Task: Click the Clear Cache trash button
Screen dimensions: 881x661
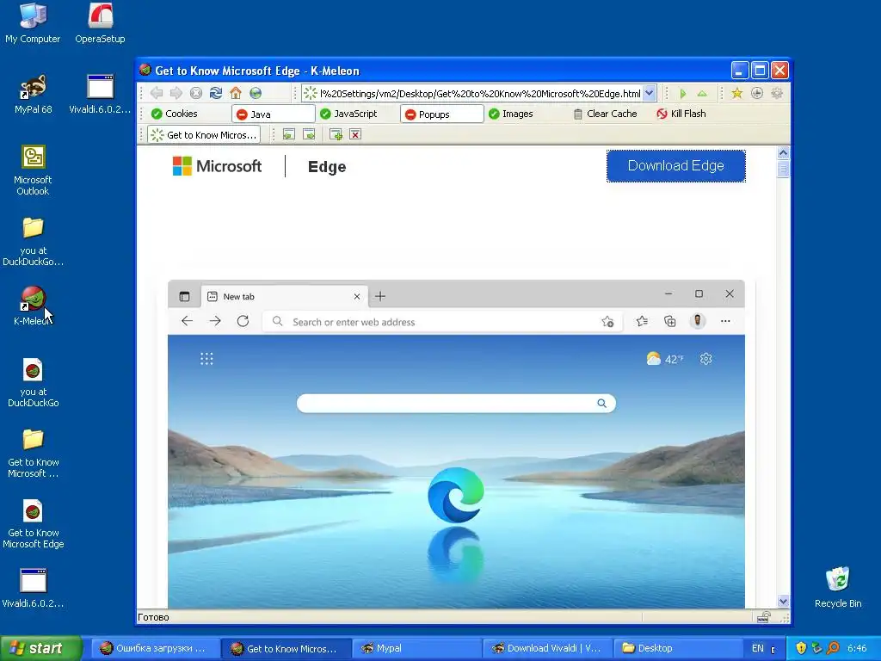Action: (605, 114)
